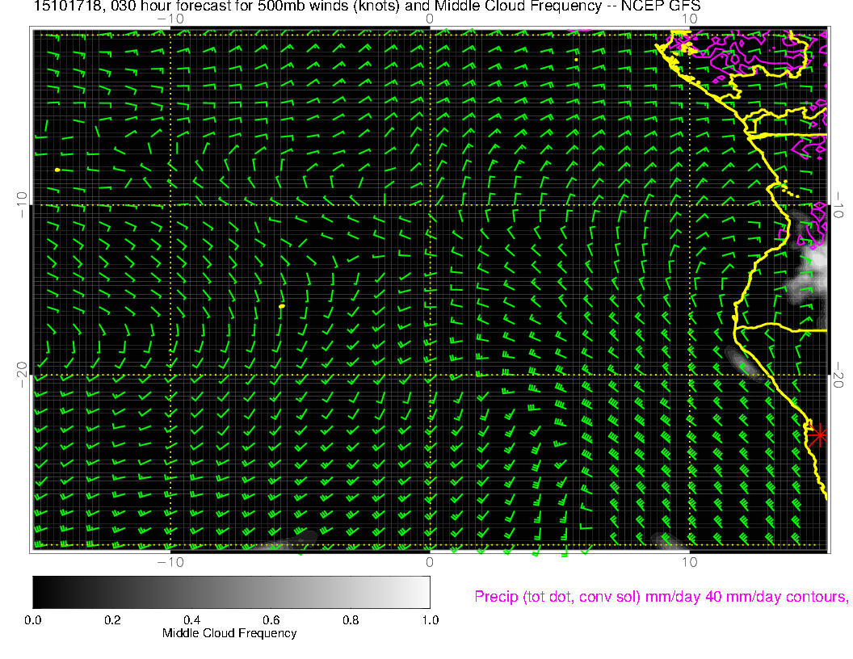
Task: Click the gray cloud patch at bottom-left map edge
Action: [x=283, y=543]
